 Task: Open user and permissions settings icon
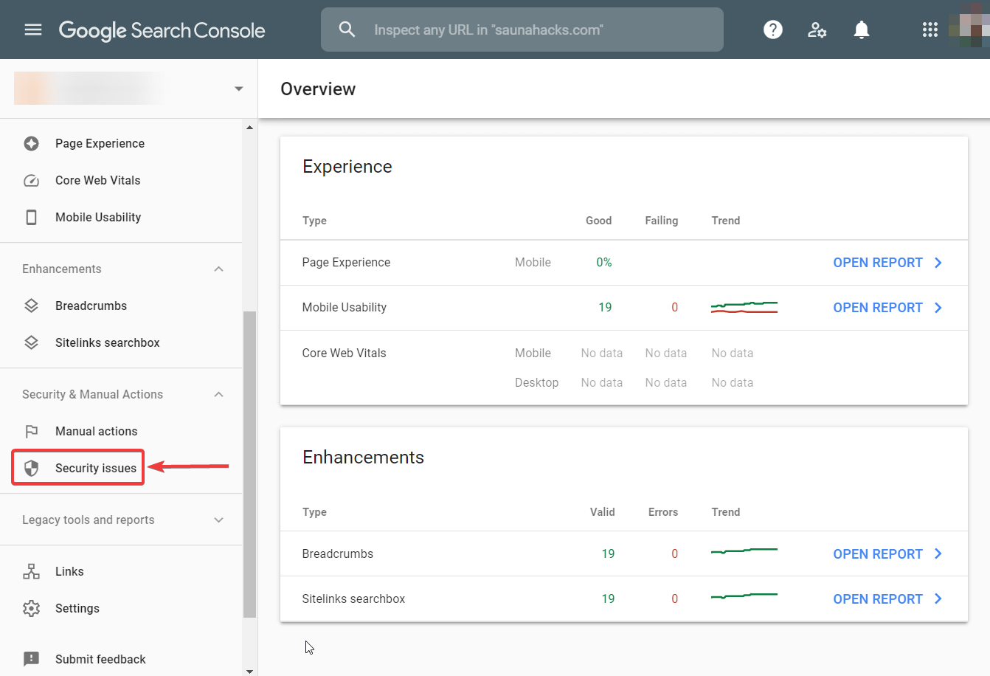pyautogui.click(x=817, y=30)
